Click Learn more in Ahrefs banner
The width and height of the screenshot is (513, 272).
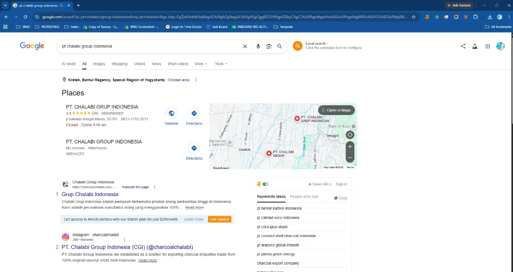pos(194,219)
